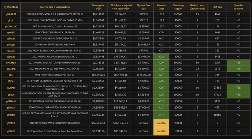Image resolution: width=252 pixels, height=139 pixels.
Task: Click yellow 'no data' premium cell for gDOUE
Action: click(x=161, y=131)
